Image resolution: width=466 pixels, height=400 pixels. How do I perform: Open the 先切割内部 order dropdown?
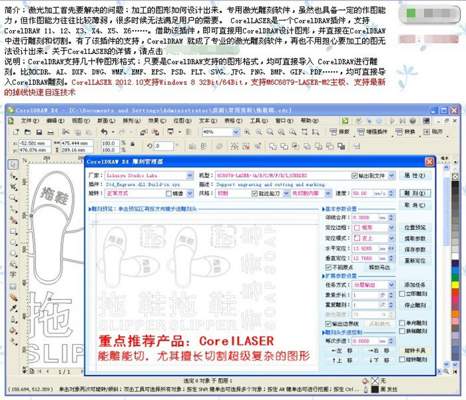coord(328,193)
